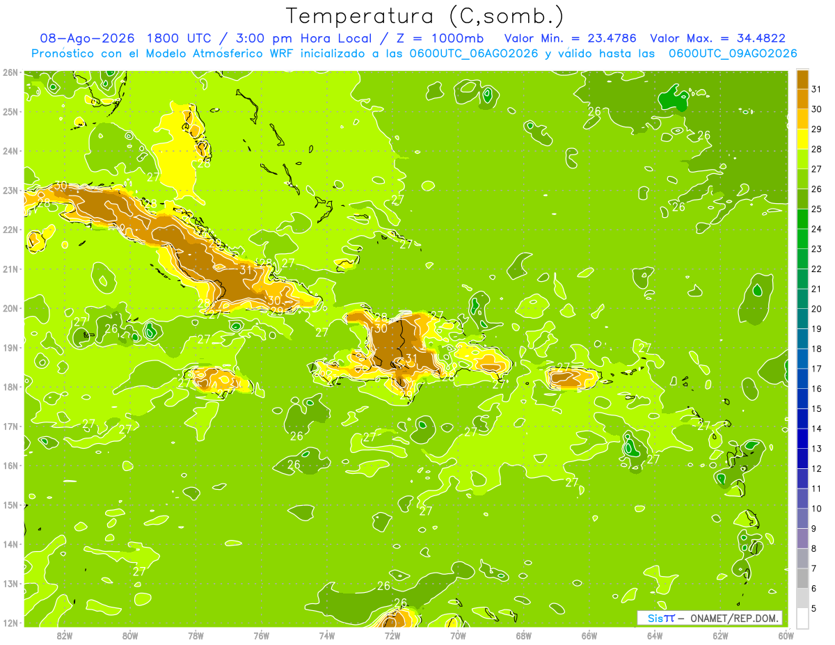Click the '78W' longitude label
The image size is (835, 645).
[196, 635]
